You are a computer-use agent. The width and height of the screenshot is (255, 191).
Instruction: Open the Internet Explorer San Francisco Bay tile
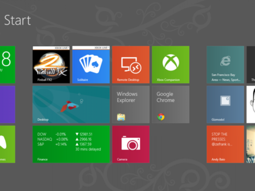click(x=225, y=65)
